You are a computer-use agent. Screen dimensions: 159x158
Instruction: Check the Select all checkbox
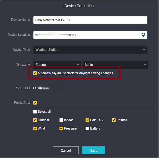(x=35, y=112)
